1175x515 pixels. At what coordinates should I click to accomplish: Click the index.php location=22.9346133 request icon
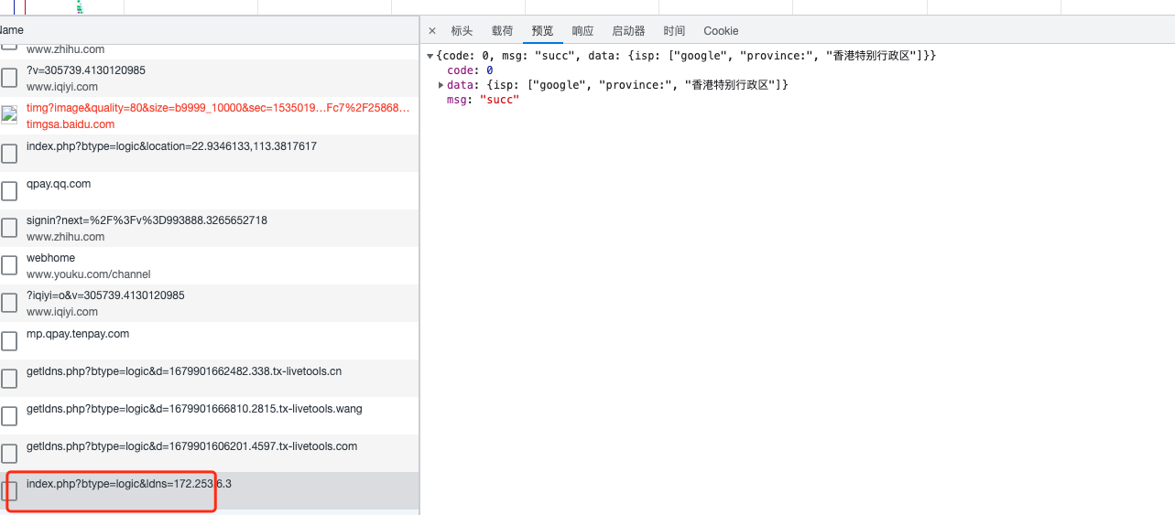point(9,153)
